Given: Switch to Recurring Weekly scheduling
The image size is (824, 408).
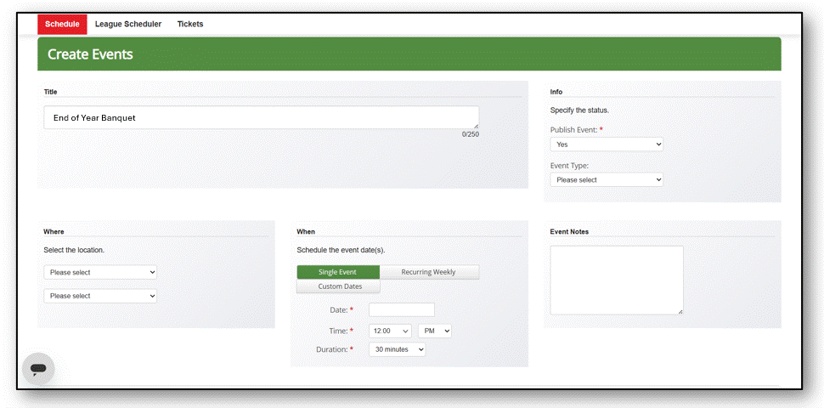Looking at the screenshot, I should point(429,272).
